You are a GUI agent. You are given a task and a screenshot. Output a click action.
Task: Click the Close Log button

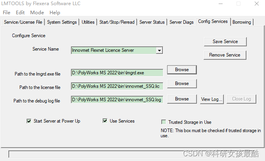pyautogui.click(x=241, y=99)
